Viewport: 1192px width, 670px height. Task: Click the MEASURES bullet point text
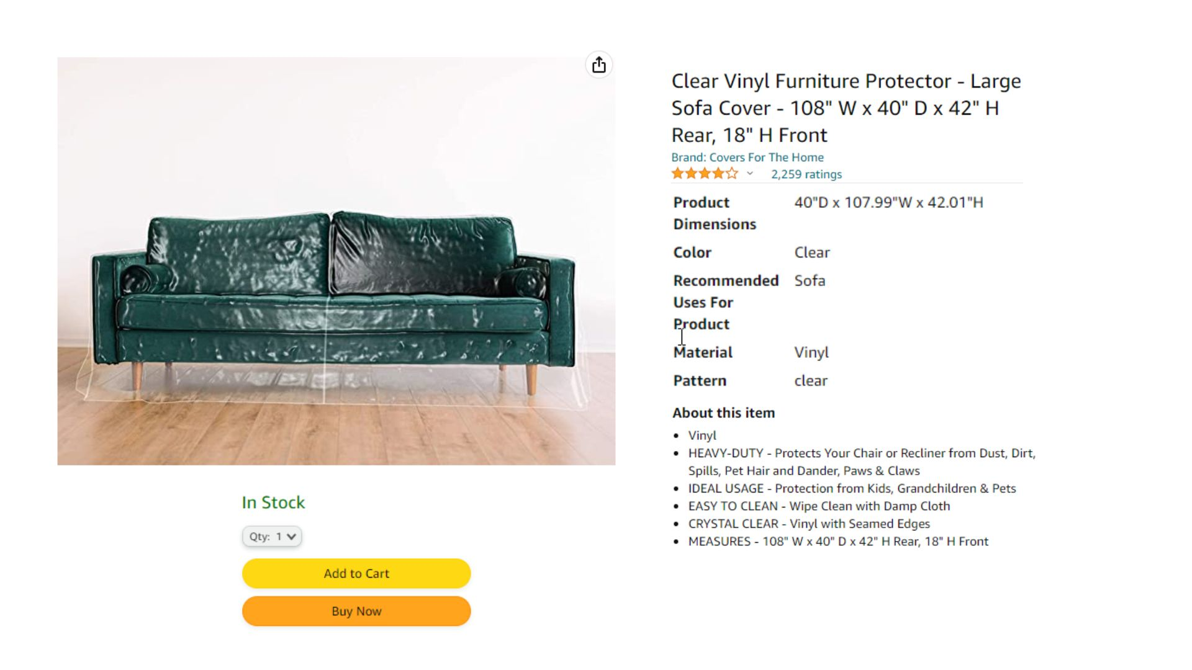(x=838, y=542)
